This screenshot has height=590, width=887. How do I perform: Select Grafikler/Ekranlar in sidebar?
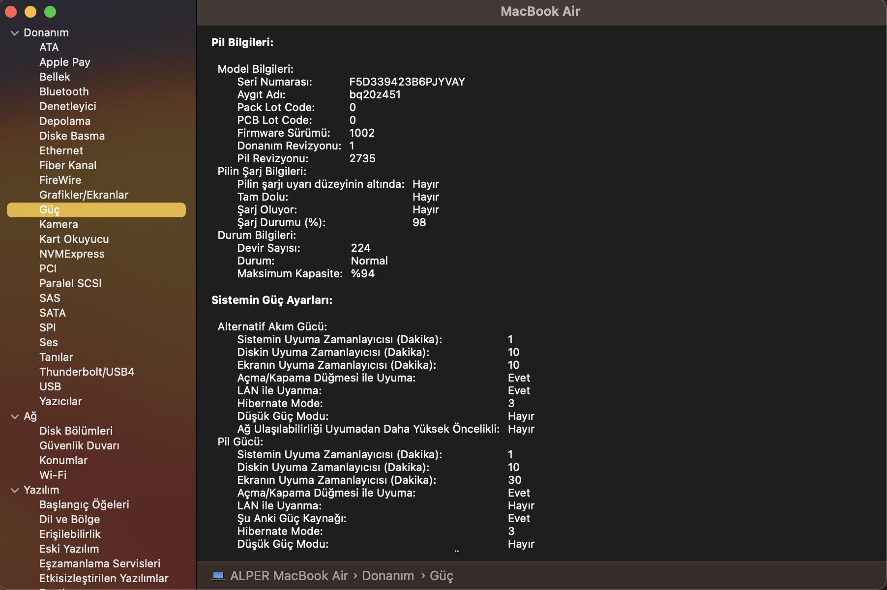(x=84, y=195)
